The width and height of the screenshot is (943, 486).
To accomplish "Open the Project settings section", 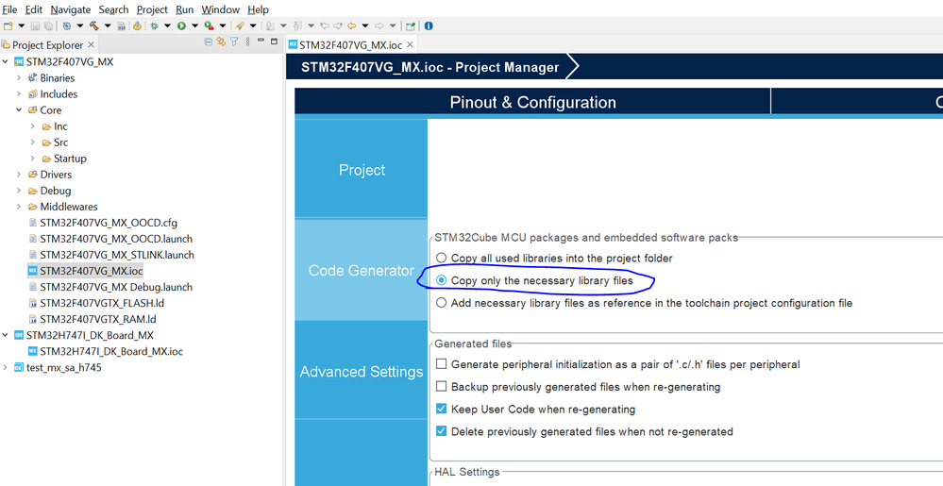I will click(362, 170).
